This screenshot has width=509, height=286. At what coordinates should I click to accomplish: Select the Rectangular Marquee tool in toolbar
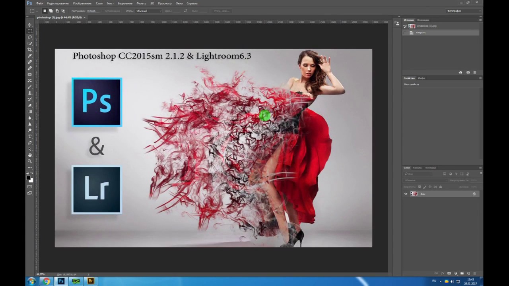pyautogui.click(x=30, y=31)
